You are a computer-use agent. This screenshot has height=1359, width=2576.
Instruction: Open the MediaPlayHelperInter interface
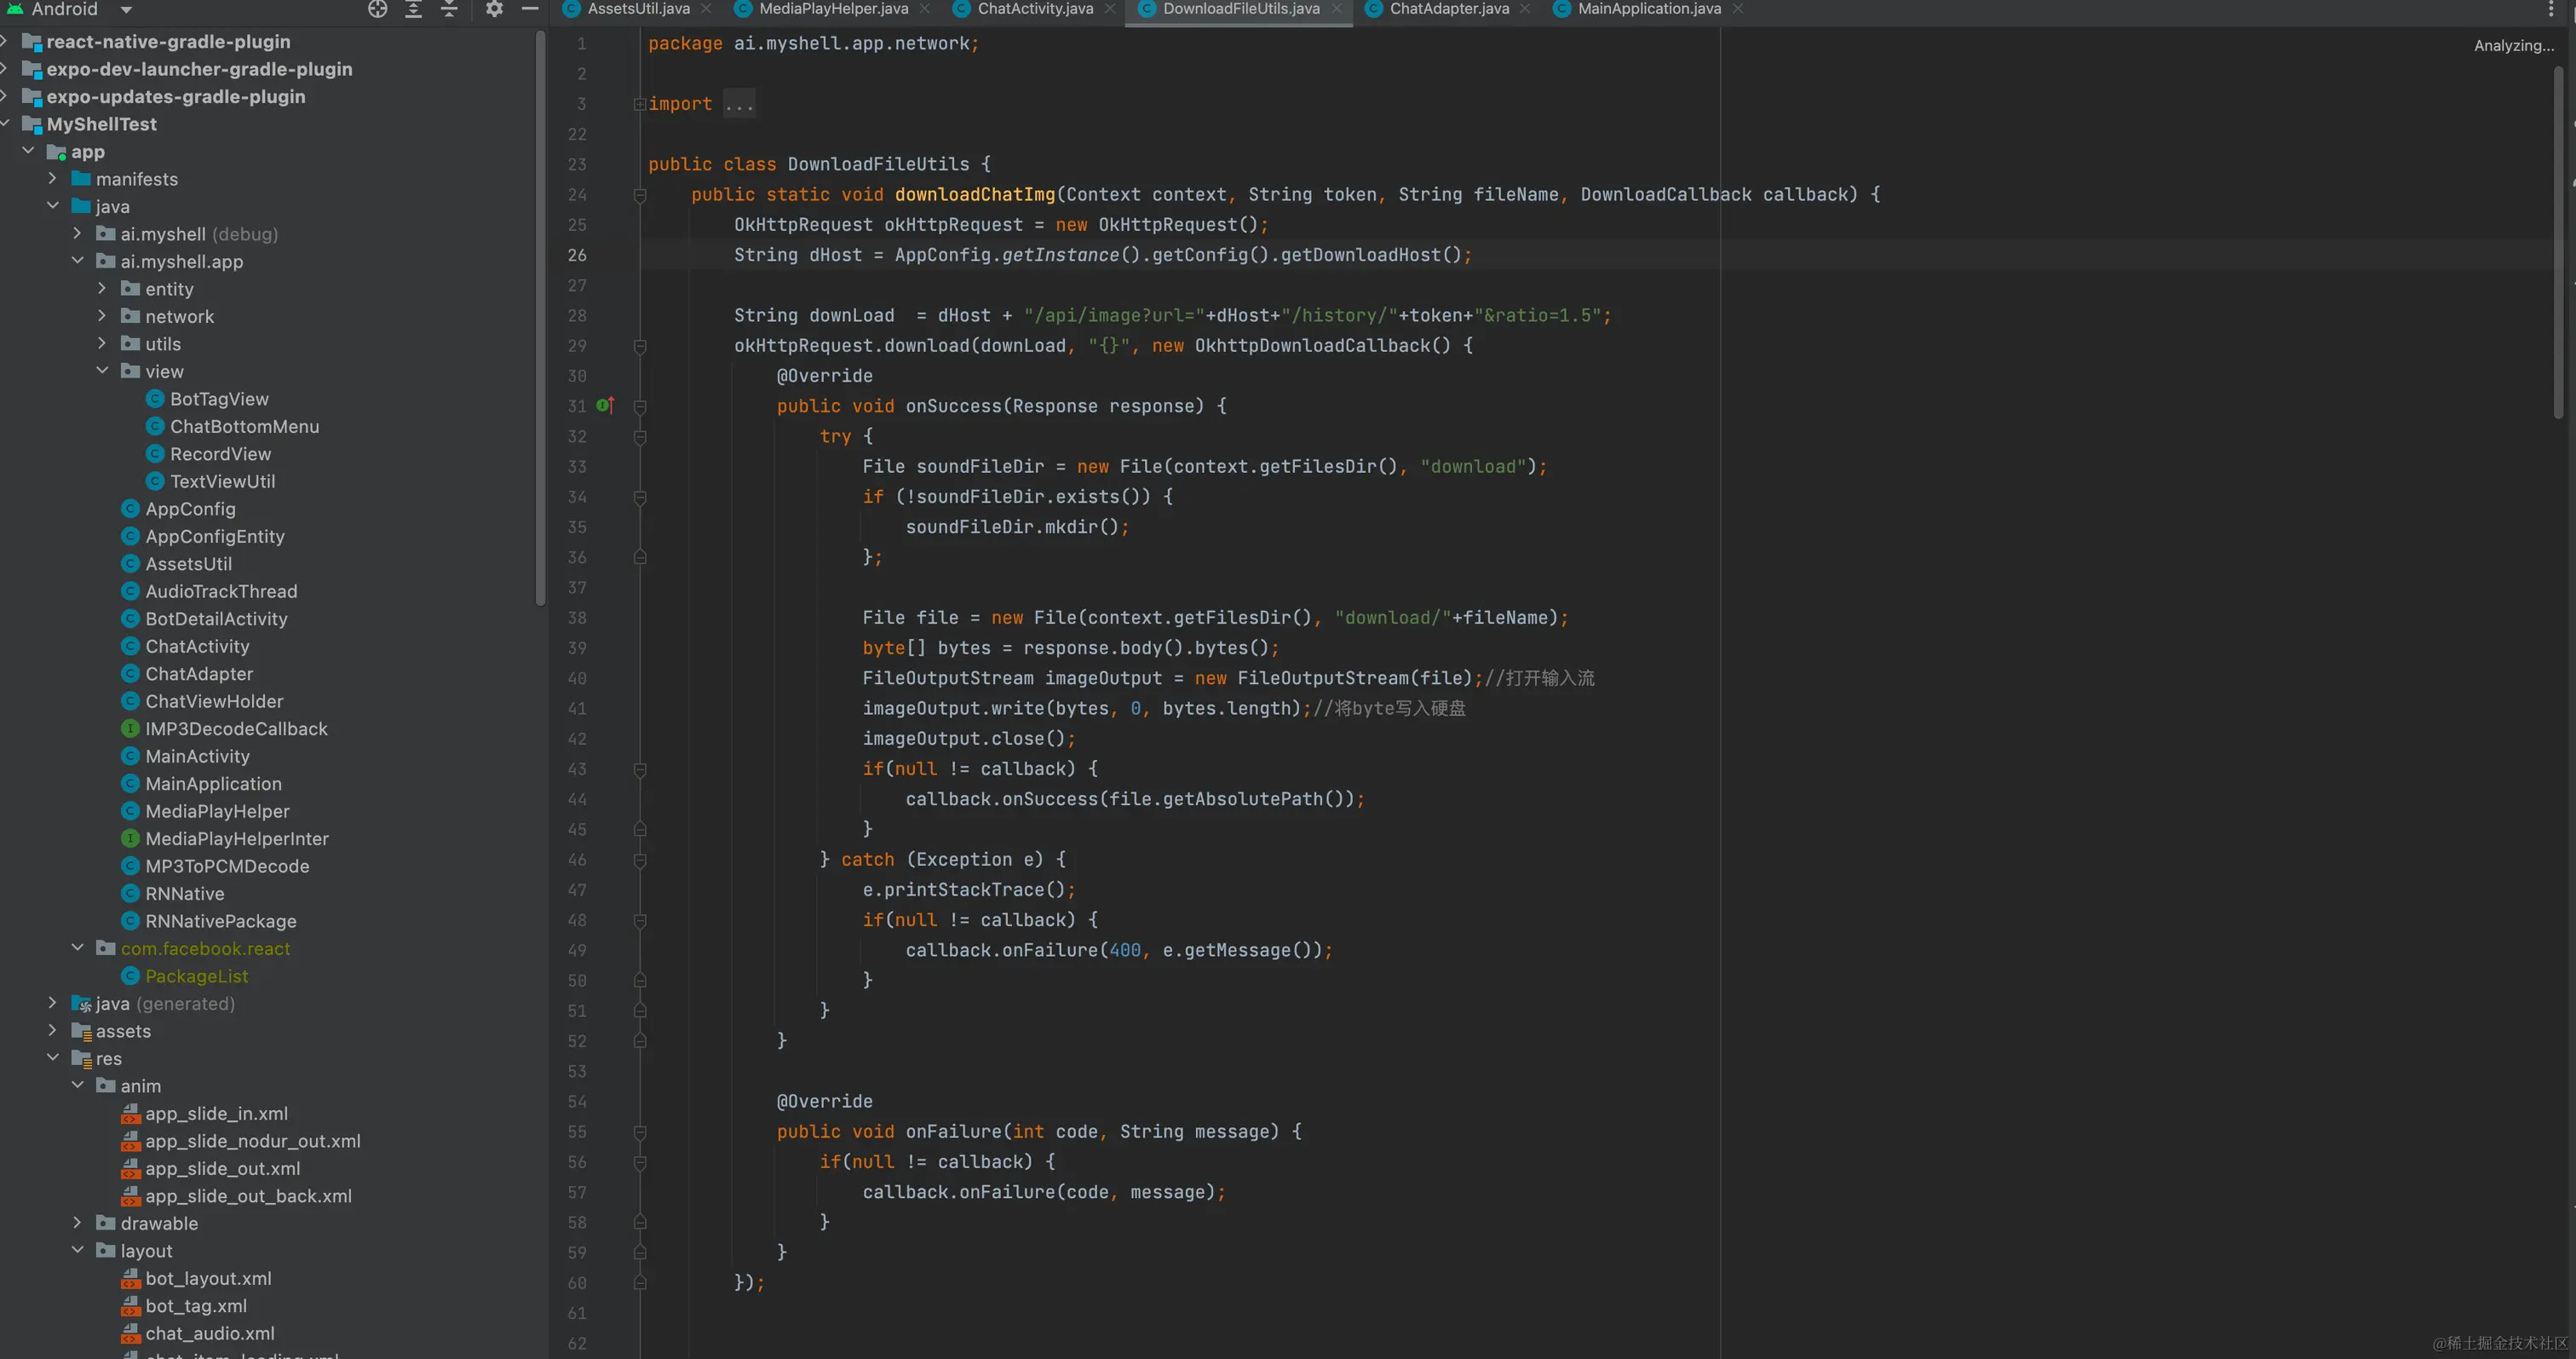(237, 839)
